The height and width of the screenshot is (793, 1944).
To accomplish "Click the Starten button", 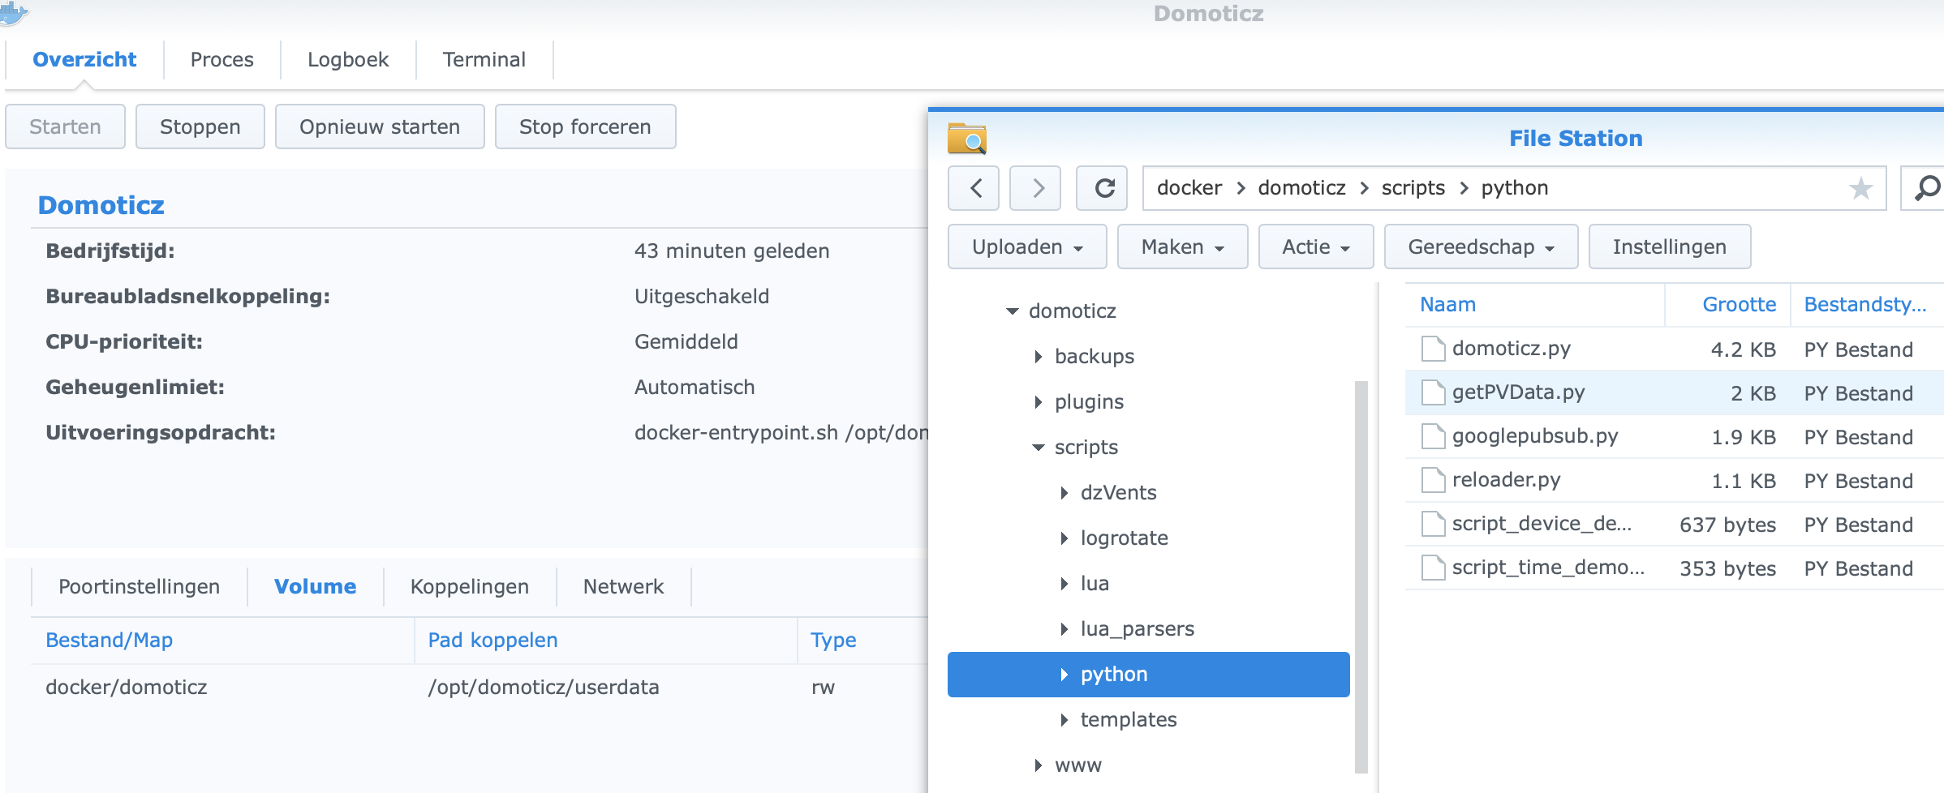I will pyautogui.click(x=65, y=126).
